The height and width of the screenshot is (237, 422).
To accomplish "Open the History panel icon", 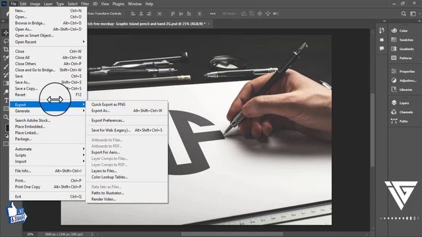I will point(382,31).
